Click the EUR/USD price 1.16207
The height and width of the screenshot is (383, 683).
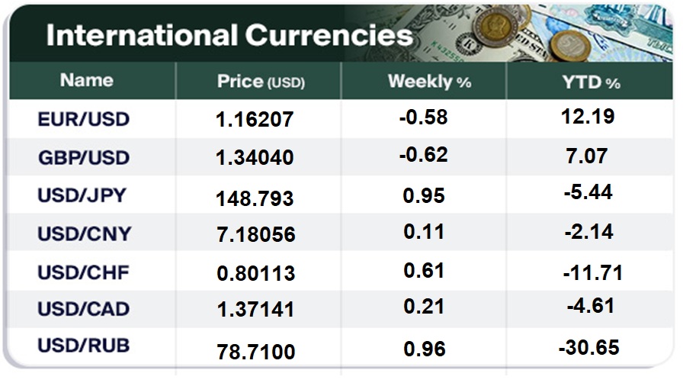(x=255, y=120)
